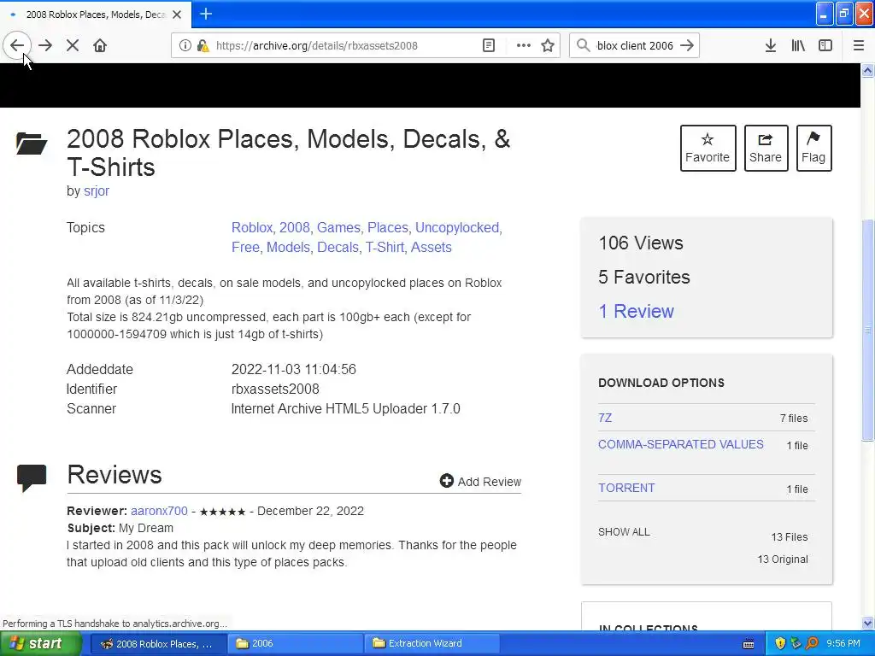
Task: Add a review for this item
Action: pos(480,482)
